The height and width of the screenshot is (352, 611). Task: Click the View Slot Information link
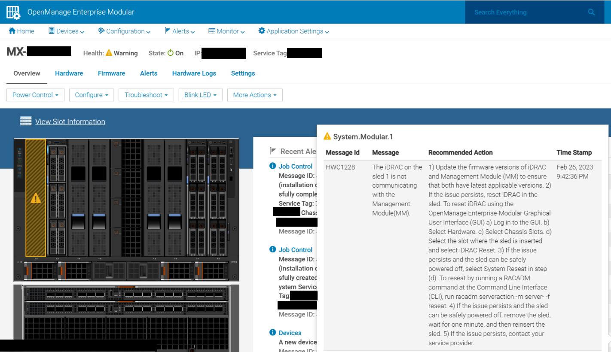pos(70,121)
